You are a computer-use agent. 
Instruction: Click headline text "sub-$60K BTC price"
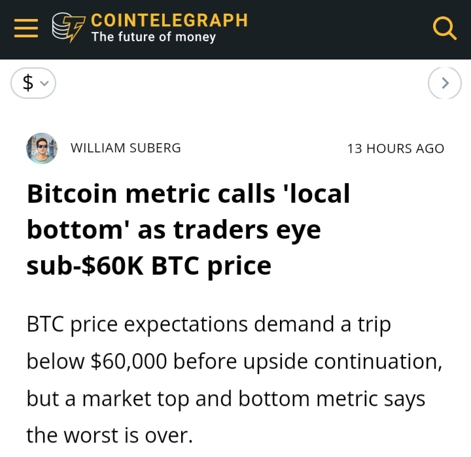[149, 265]
